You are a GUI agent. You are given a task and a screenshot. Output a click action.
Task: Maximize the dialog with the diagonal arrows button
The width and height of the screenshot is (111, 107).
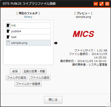tap(101, 4)
